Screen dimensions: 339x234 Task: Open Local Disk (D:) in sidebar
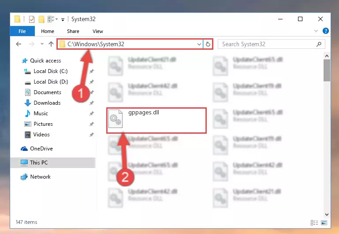tap(51, 82)
